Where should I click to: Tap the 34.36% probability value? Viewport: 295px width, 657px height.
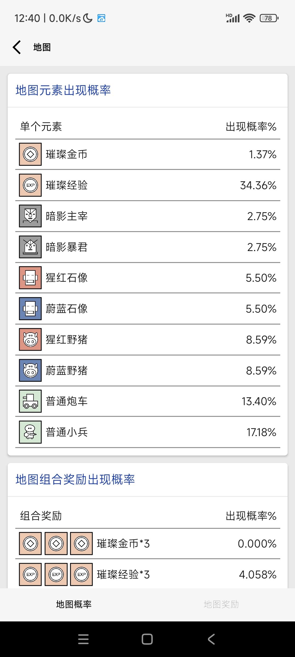coord(258,185)
